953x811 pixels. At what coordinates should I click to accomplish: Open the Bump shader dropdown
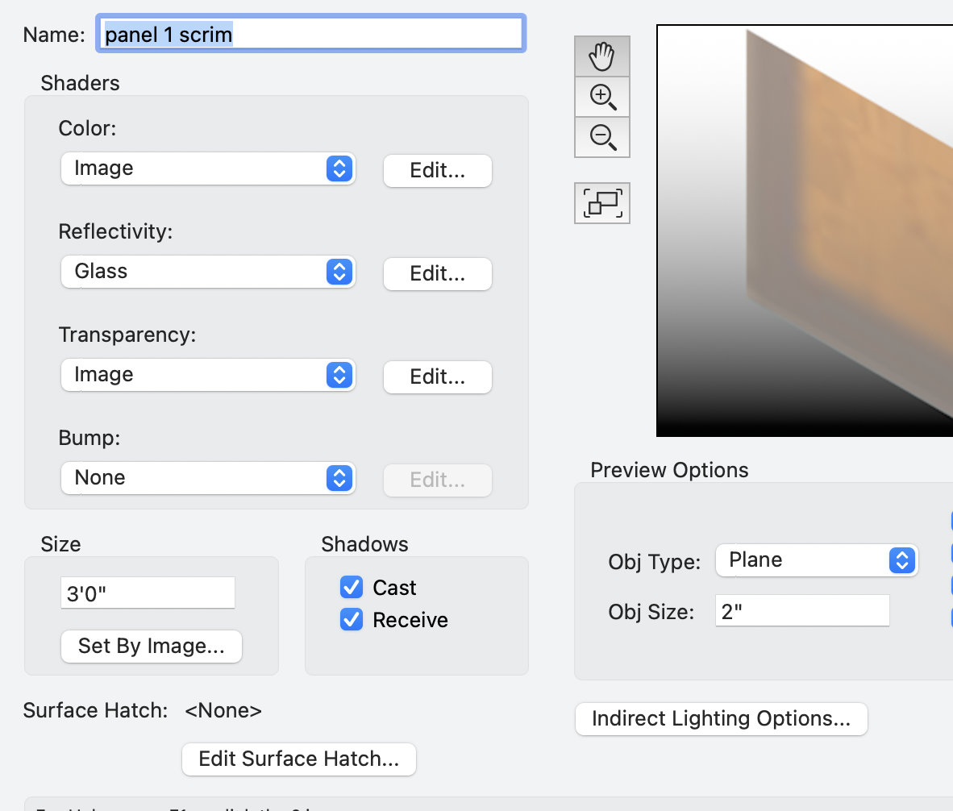coord(208,478)
